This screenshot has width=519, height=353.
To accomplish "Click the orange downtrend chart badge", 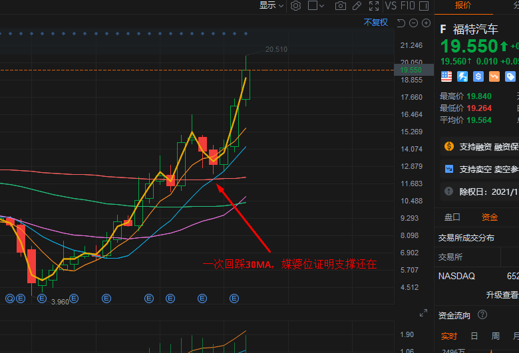I will click(x=494, y=76).
